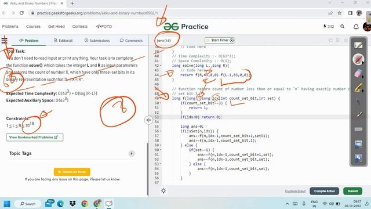Open Windows Start menu
This screenshot has height=209, width=371.
[x=7, y=204]
